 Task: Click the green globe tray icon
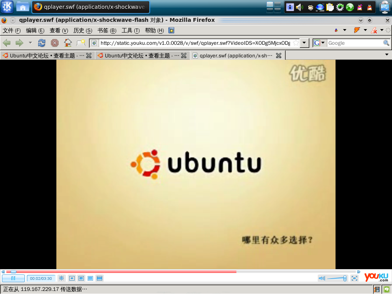coord(350,7)
